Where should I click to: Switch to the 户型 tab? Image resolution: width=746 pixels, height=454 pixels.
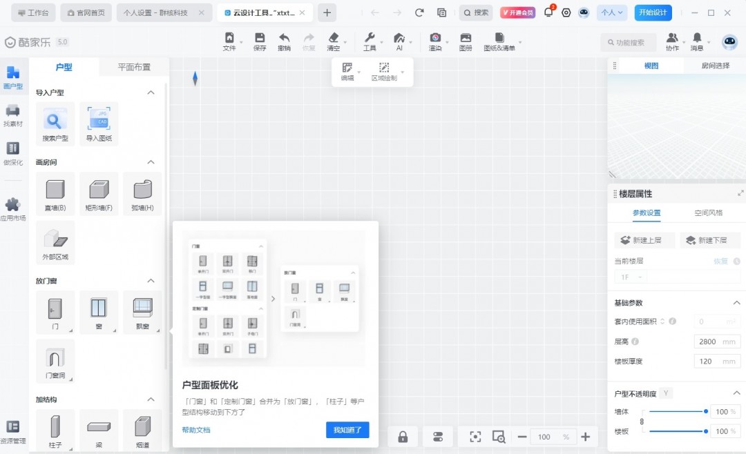pyautogui.click(x=64, y=67)
